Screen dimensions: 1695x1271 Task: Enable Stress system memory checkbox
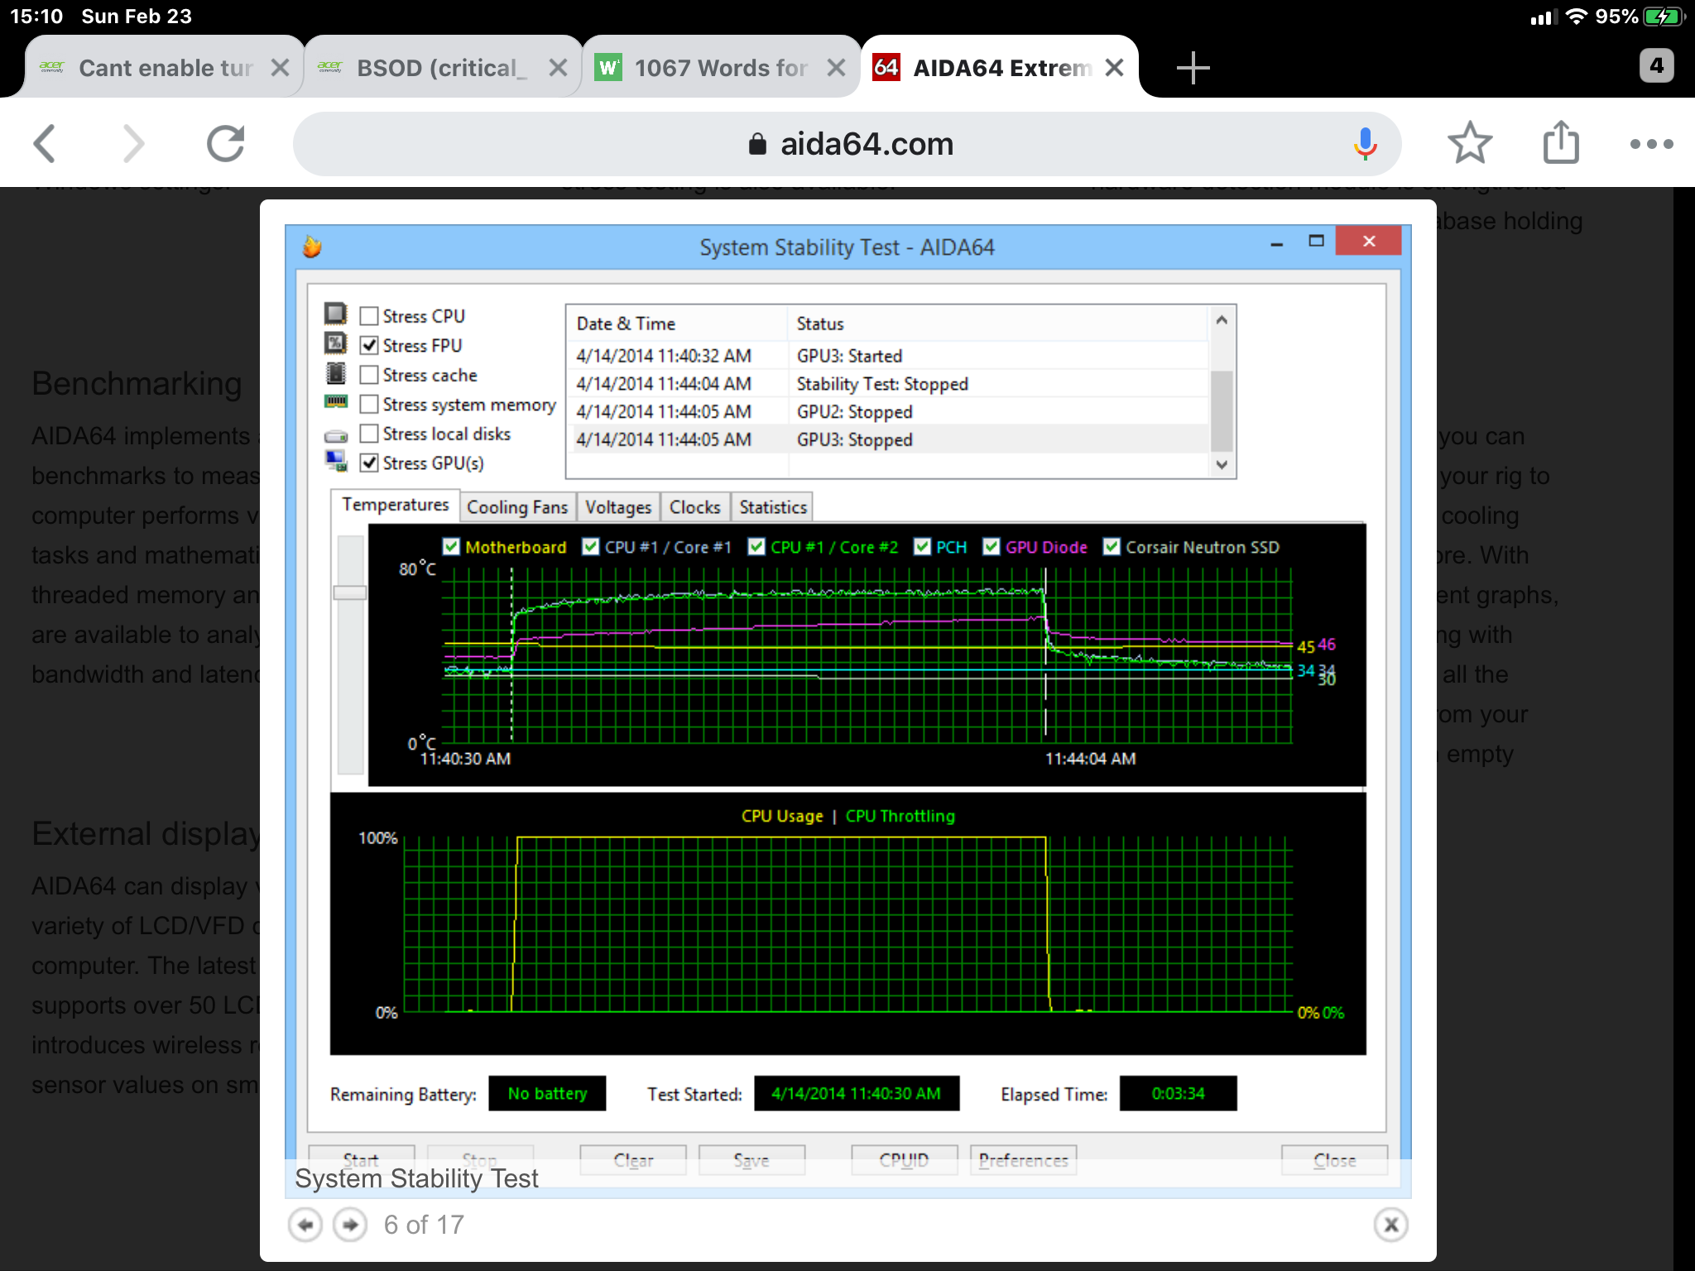pyautogui.click(x=369, y=404)
